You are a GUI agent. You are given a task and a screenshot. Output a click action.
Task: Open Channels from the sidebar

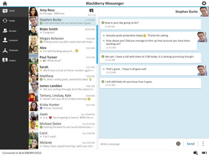14,50
